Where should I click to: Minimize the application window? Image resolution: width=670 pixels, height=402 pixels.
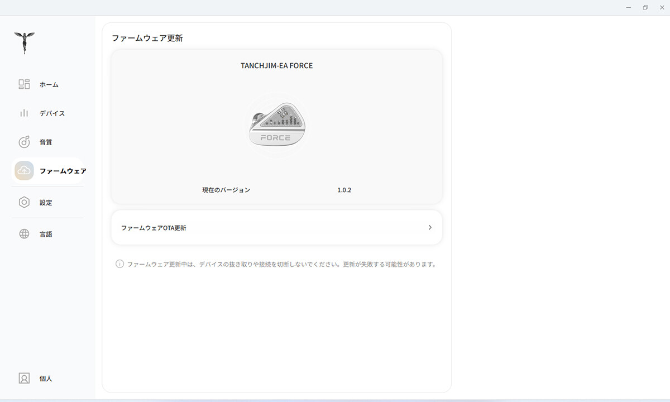pyautogui.click(x=628, y=7)
